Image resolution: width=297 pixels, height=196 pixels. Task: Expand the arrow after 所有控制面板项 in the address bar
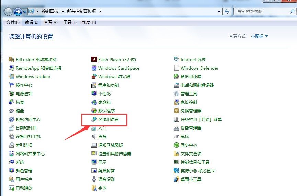click(100, 11)
